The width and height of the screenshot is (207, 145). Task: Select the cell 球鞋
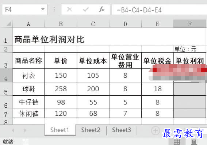[x=28, y=89]
